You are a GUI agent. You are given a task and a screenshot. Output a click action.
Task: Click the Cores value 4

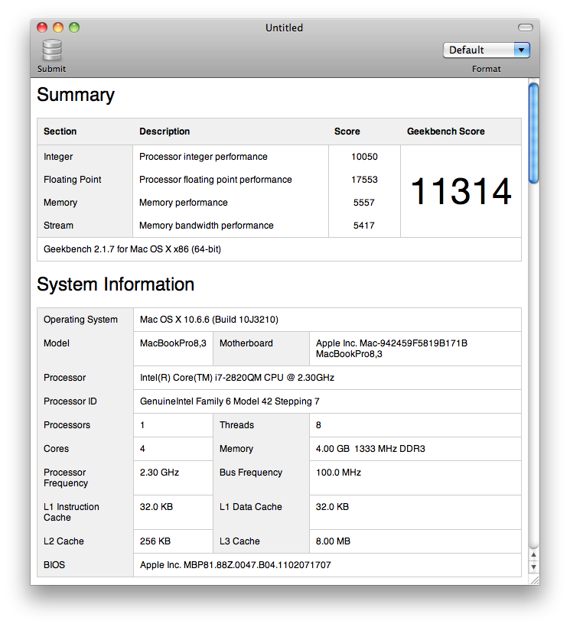(x=142, y=449)
